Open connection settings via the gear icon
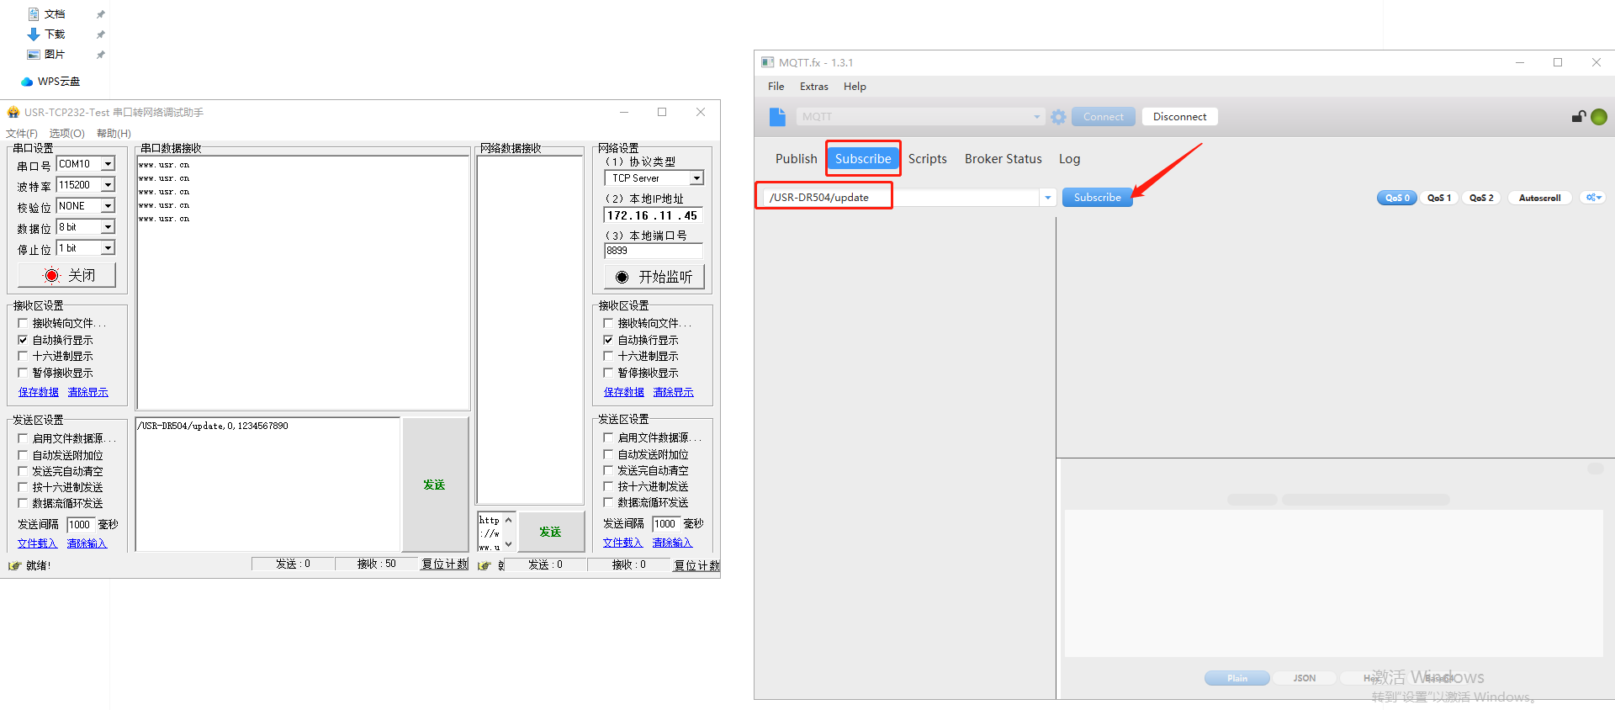 tap(1058, 117)
